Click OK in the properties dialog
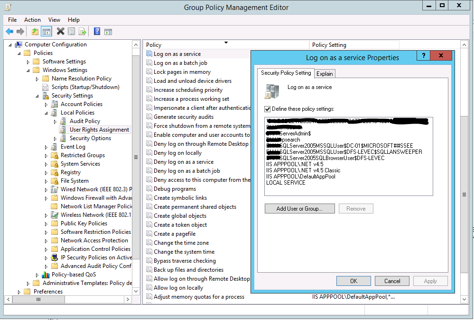Screen dimensions: 474x320 [353, 281]
